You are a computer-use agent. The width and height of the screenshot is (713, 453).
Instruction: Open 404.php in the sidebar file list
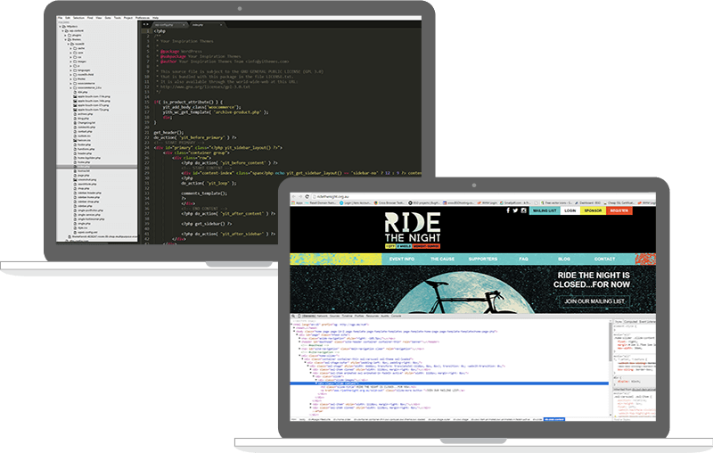click(82, 92)
